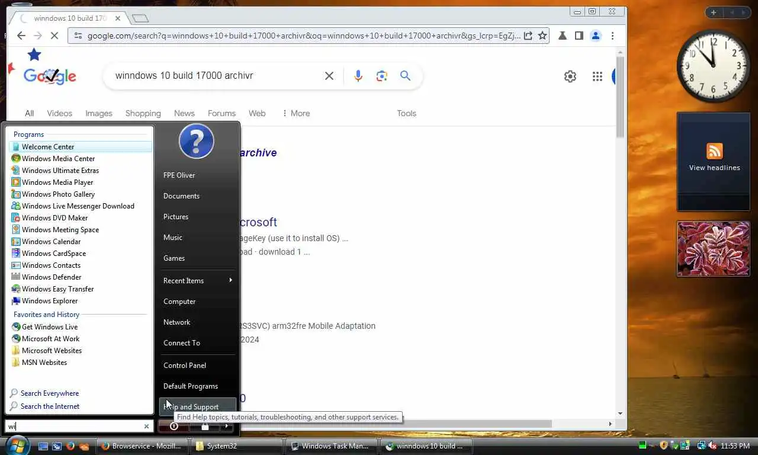
Task: Open the Google apps grid
Action: (x=598, y=76)
